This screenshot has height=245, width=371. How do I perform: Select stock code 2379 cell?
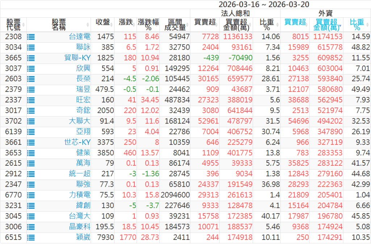[13, 90]
